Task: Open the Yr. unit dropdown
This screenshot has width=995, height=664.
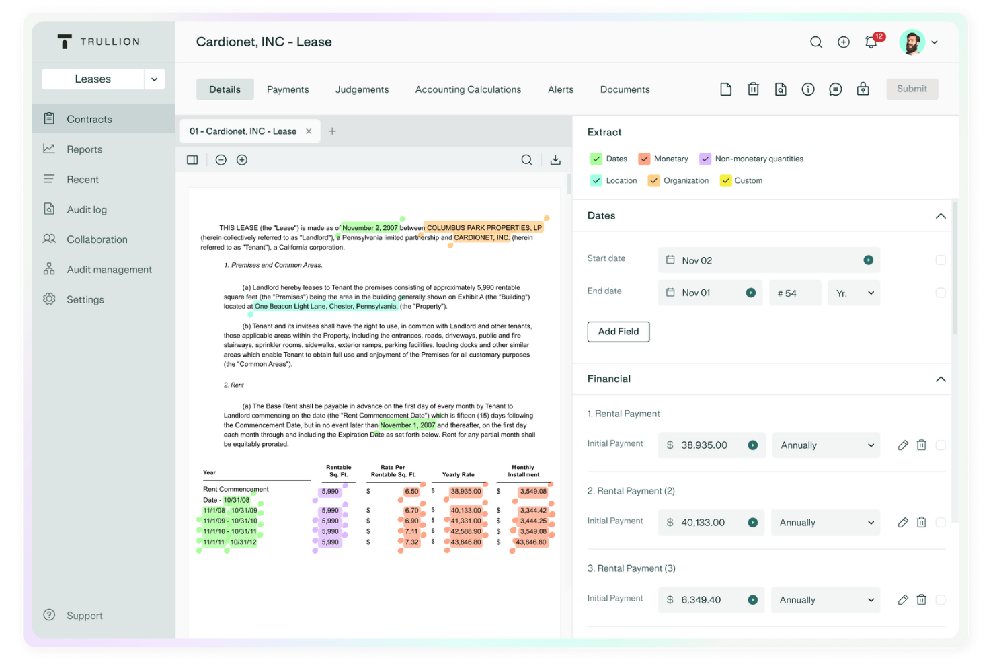Action: click(854, 293)
